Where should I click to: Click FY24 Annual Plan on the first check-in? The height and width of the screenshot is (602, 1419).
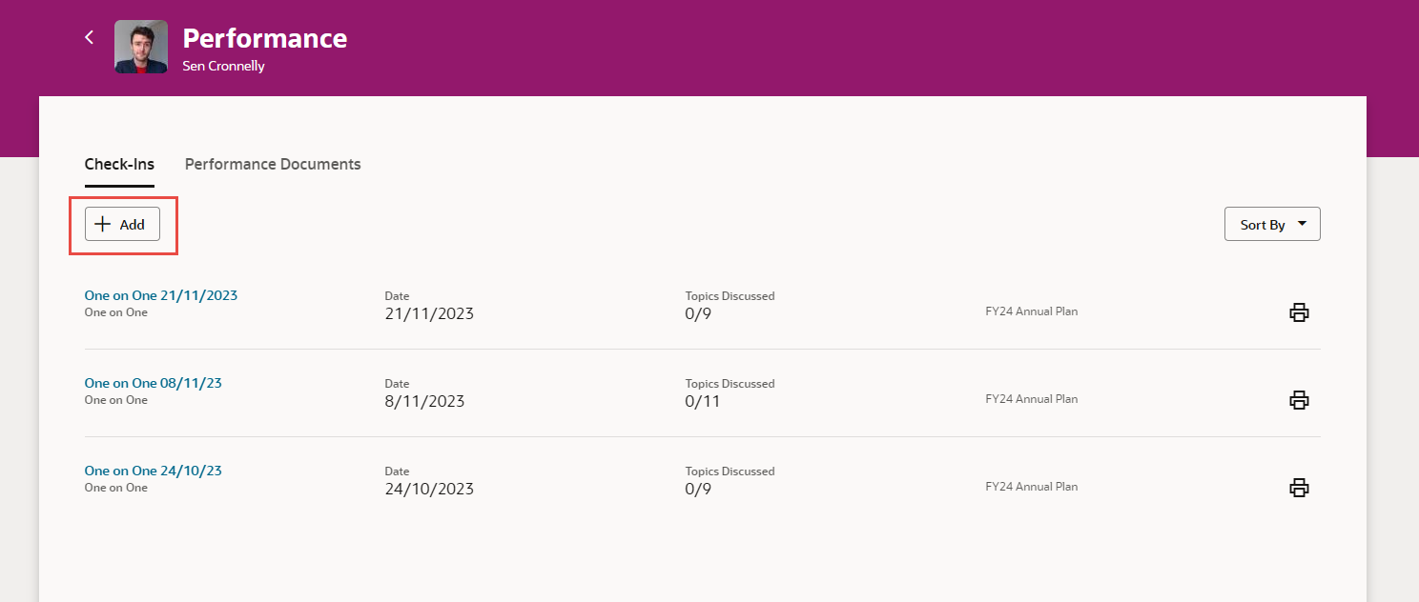[x=1031, y=311]
